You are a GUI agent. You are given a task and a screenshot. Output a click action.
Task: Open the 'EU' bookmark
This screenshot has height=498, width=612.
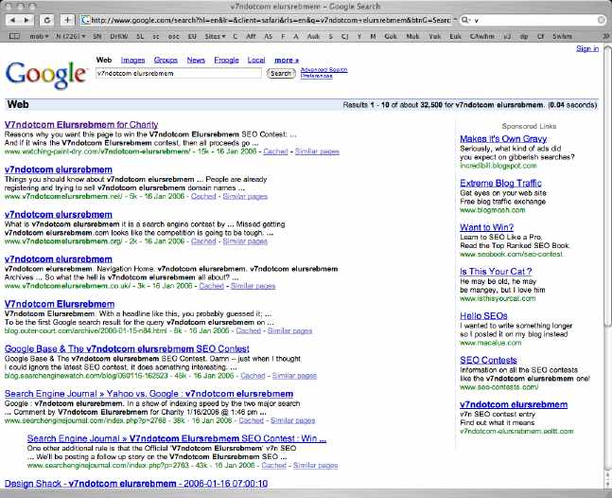[192, 36]
